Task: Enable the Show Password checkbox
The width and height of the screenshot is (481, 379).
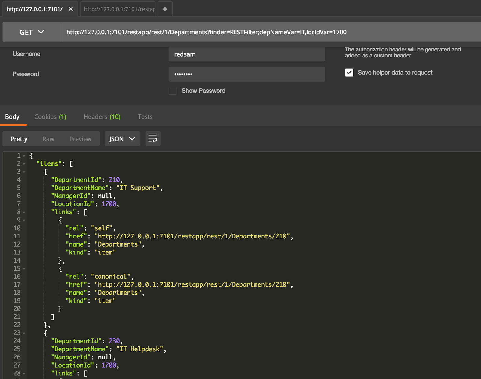Action: (173, 91)
